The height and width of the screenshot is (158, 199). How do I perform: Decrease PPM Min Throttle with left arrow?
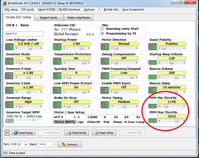[x=160, y=106]
